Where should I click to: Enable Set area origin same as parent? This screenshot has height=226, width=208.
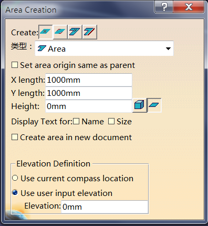(15, 65)
